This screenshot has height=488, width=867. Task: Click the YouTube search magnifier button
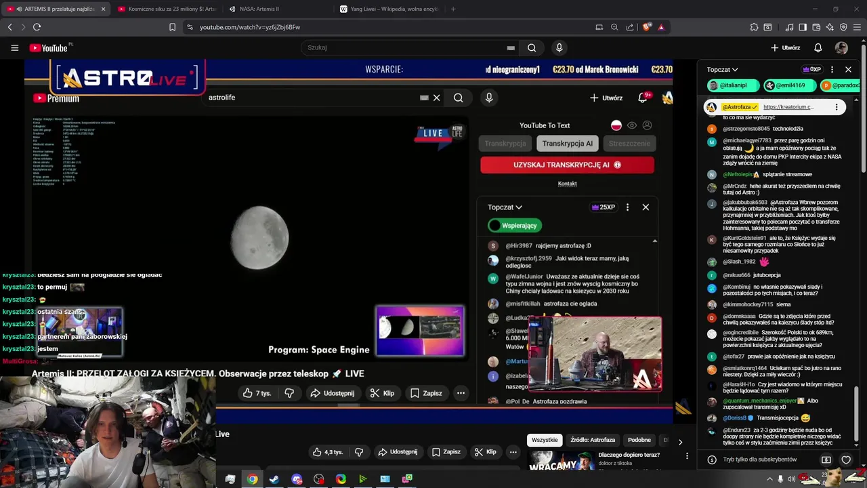pos(532,47)
